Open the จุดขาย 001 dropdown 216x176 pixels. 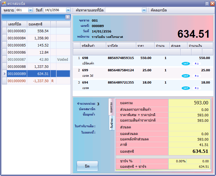tap(31, 10)
